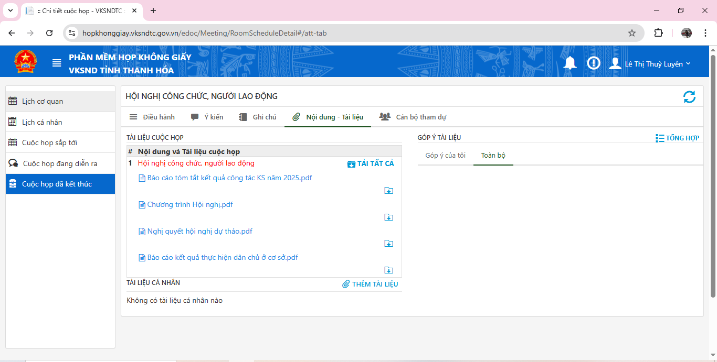Viewport: 717px width, 362px height.
Task: Click THÊM TÀI LIỆU to add a document
Action: (370, 284)
